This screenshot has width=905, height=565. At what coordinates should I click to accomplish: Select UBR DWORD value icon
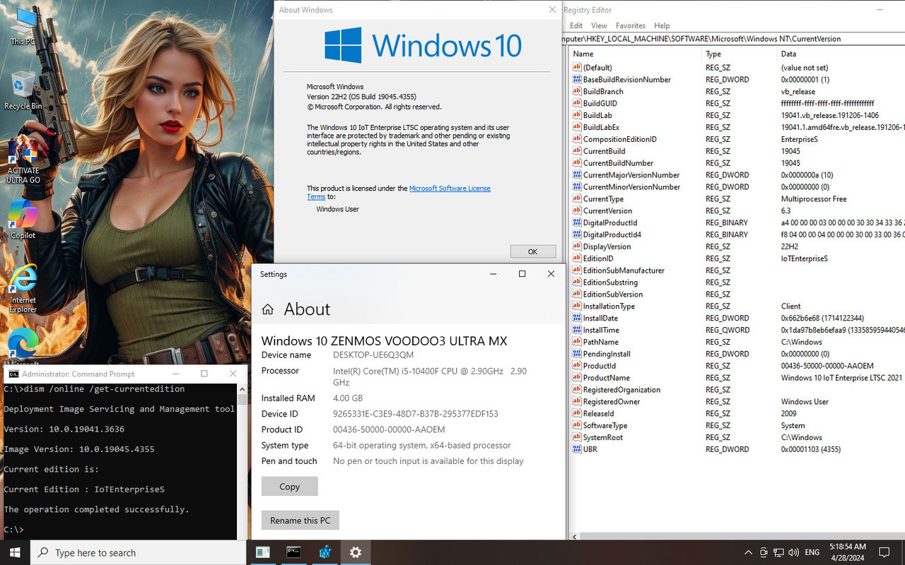click(x=576, y=449)
